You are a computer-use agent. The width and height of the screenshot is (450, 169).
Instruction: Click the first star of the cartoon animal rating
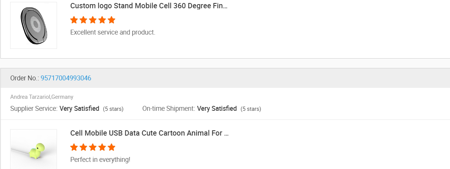(74, 147)
